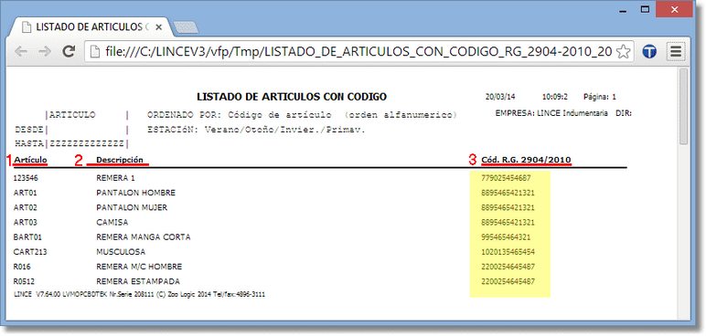
Task: Click code 8895465421321 in ART03 row
Action: (508, 223)
